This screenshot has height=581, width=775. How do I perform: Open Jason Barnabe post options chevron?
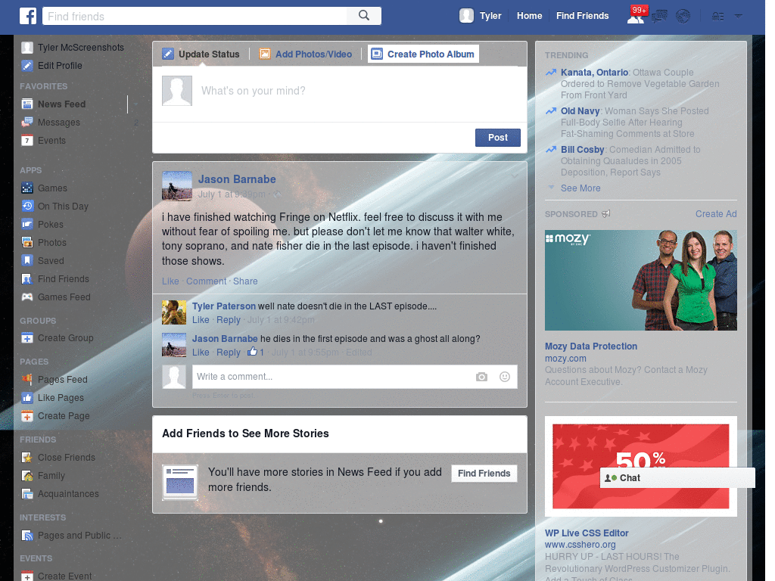pos(515,176)
